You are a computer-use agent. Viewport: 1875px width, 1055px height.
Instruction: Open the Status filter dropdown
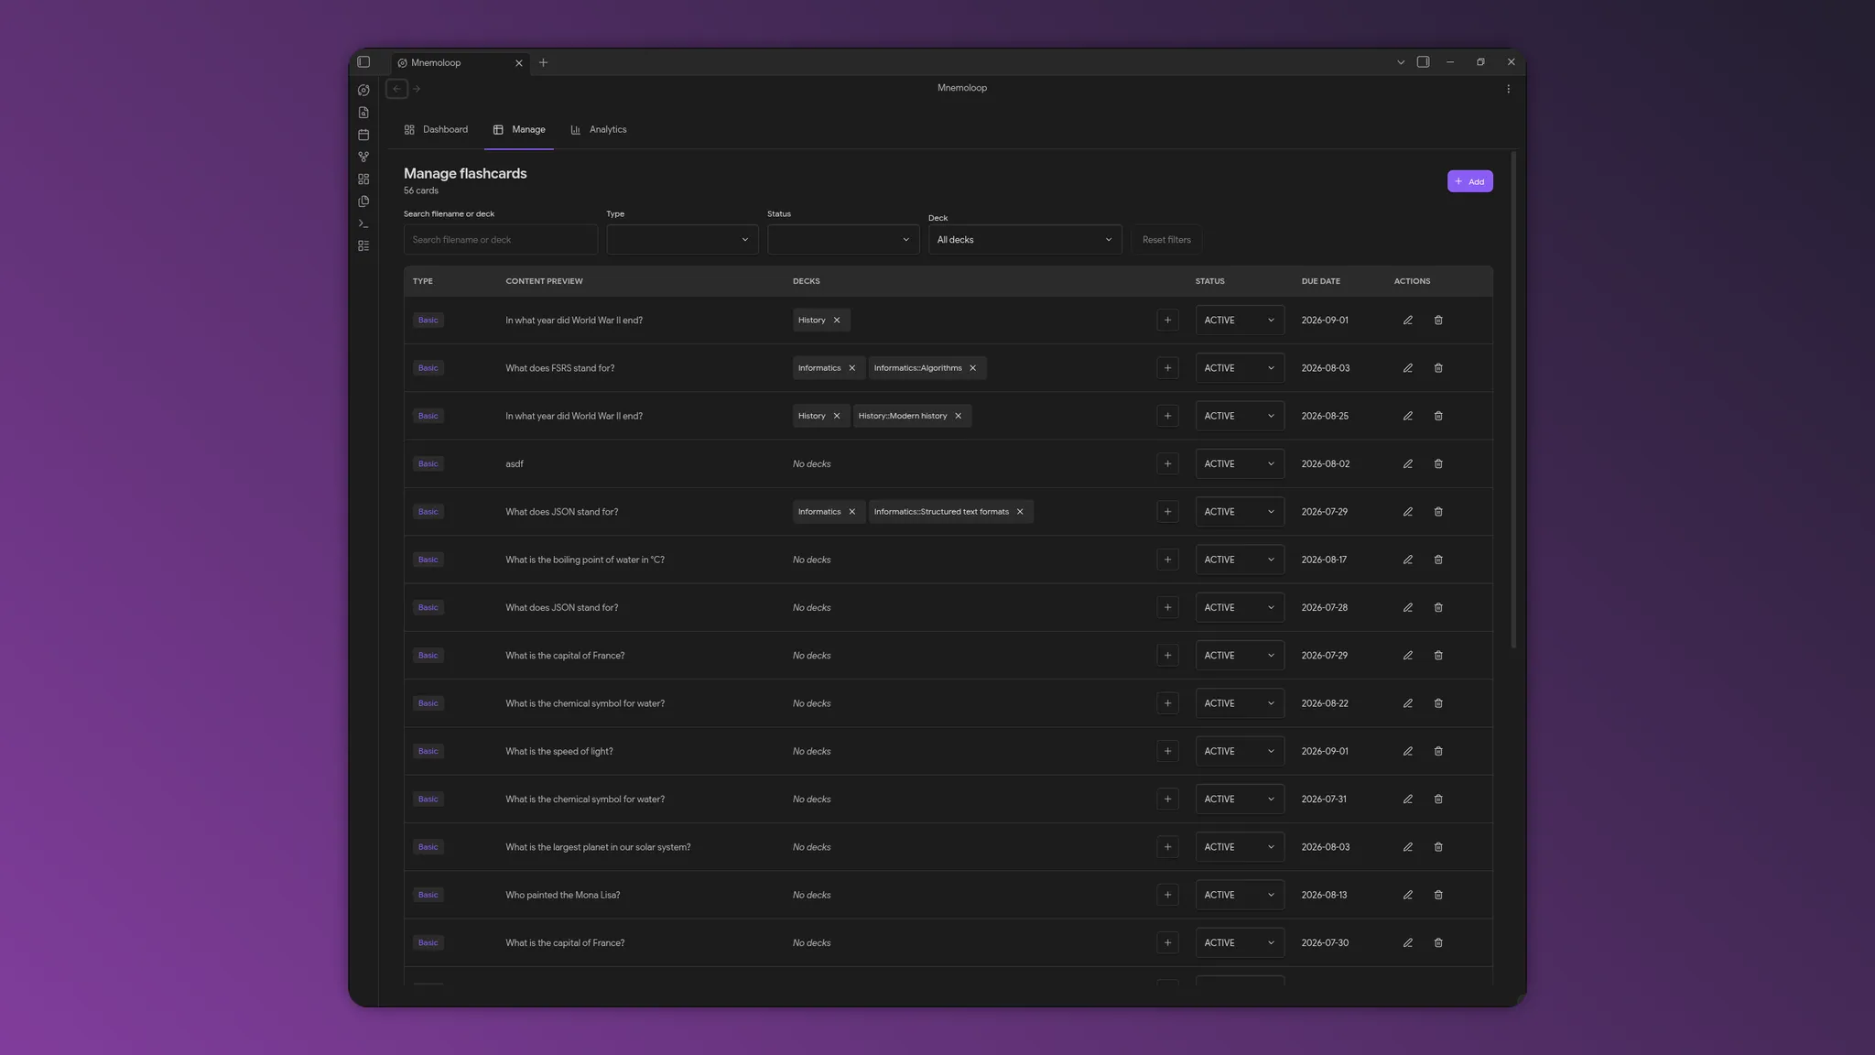(843, 240)
